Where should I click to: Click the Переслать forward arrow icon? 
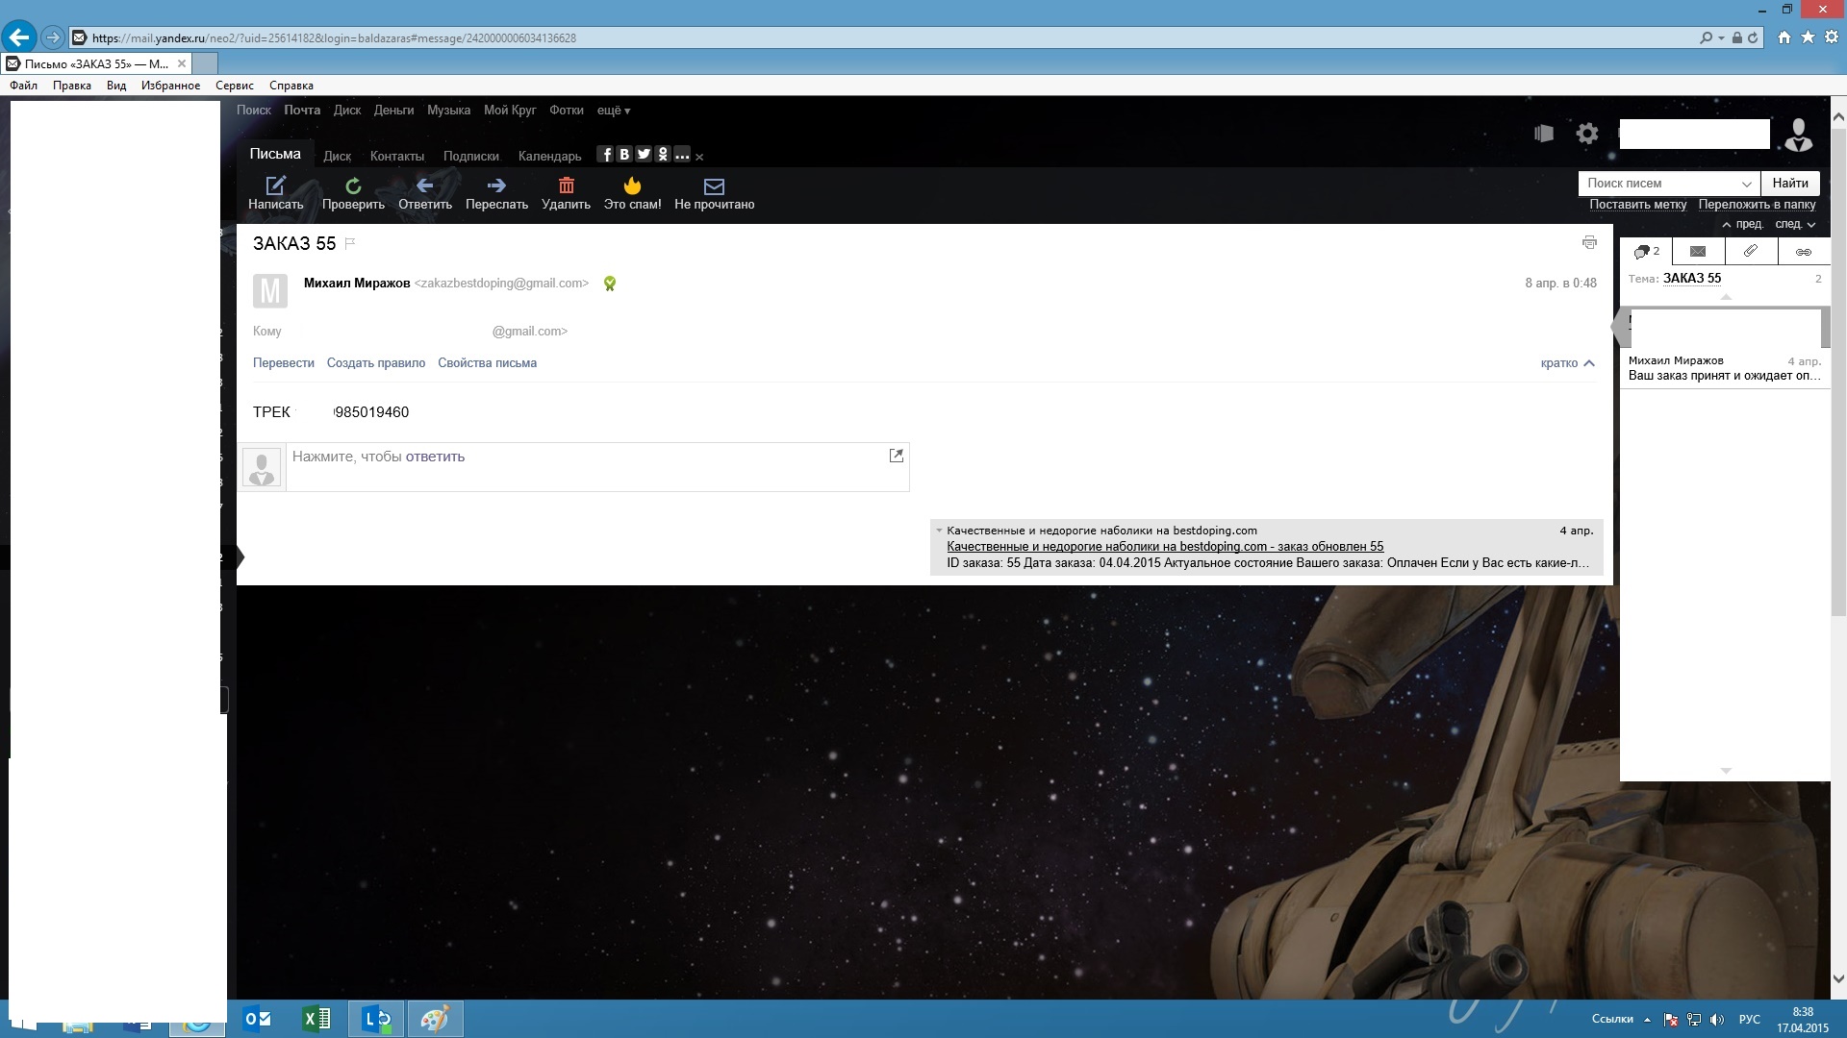(x=496, y=185)
